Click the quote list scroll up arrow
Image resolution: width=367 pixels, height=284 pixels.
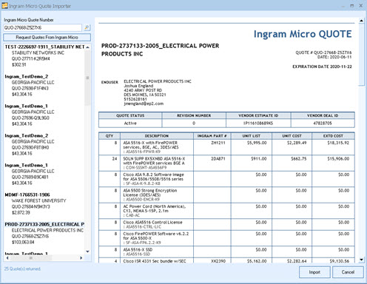(87, 47)
